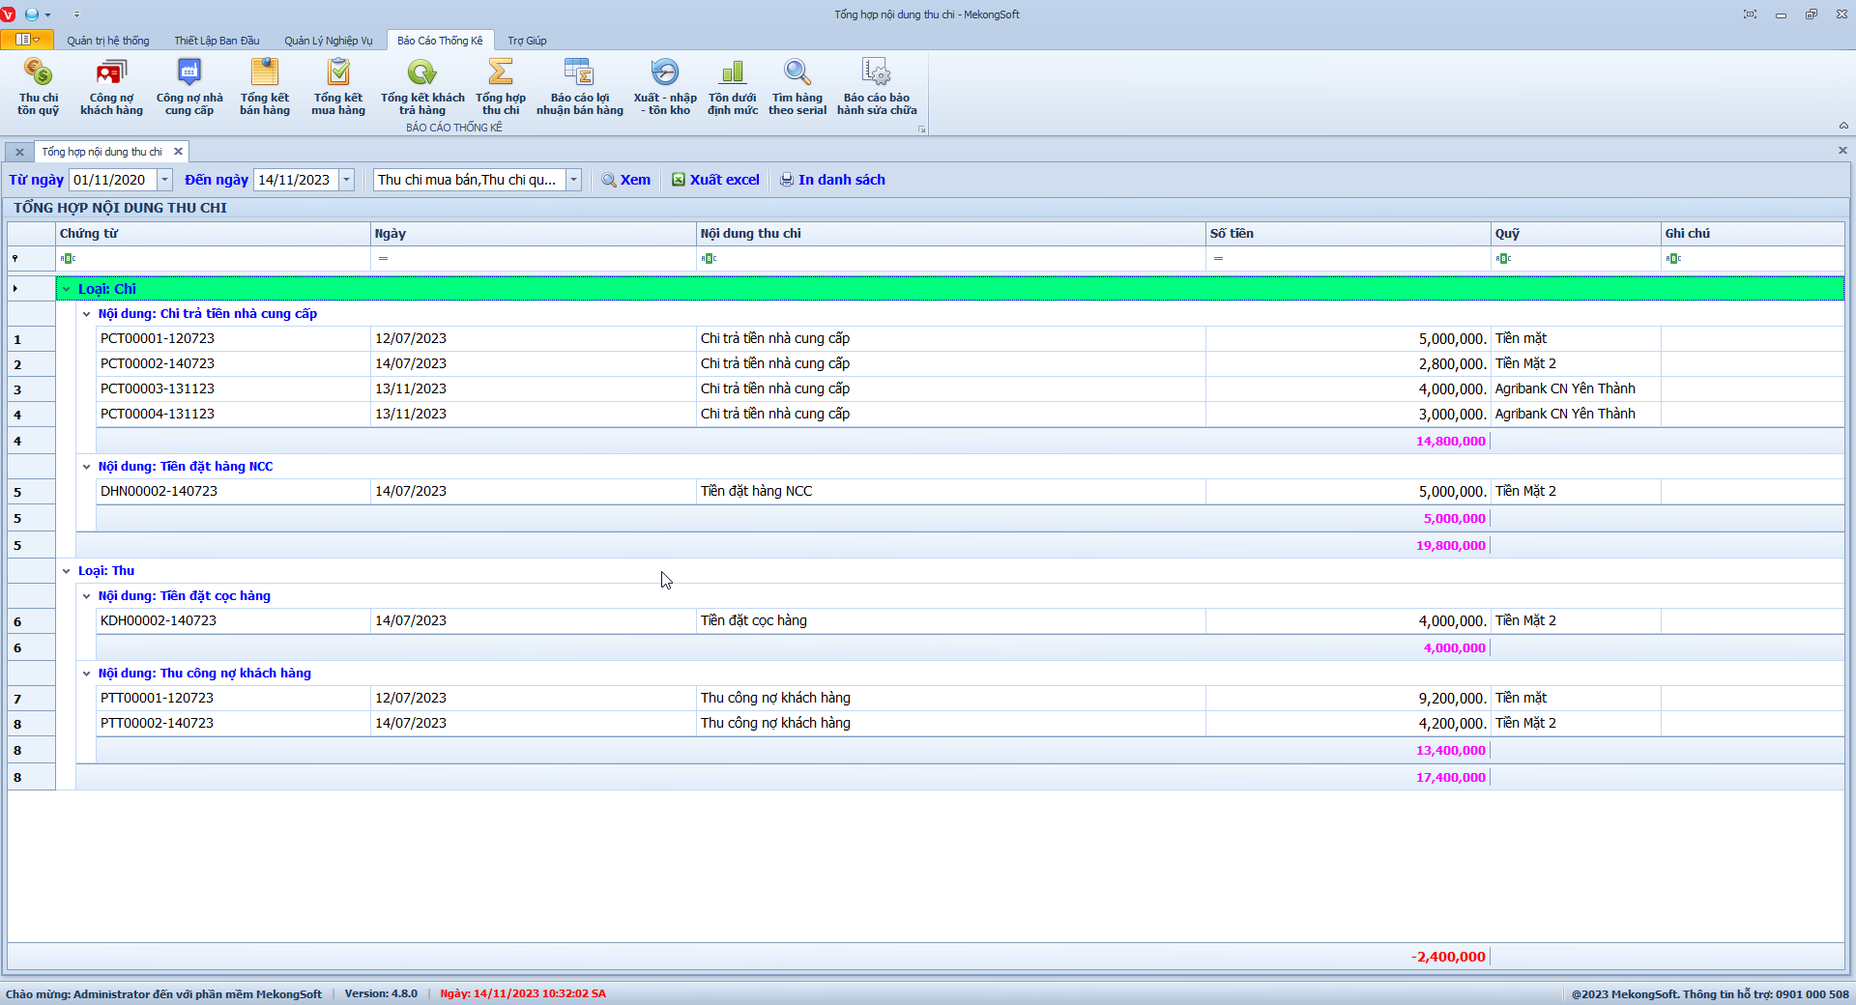Open Báo cáo lợi nhuận bán hàng
Screen dimensions: 1856x1005
click(x=580, y=86)
